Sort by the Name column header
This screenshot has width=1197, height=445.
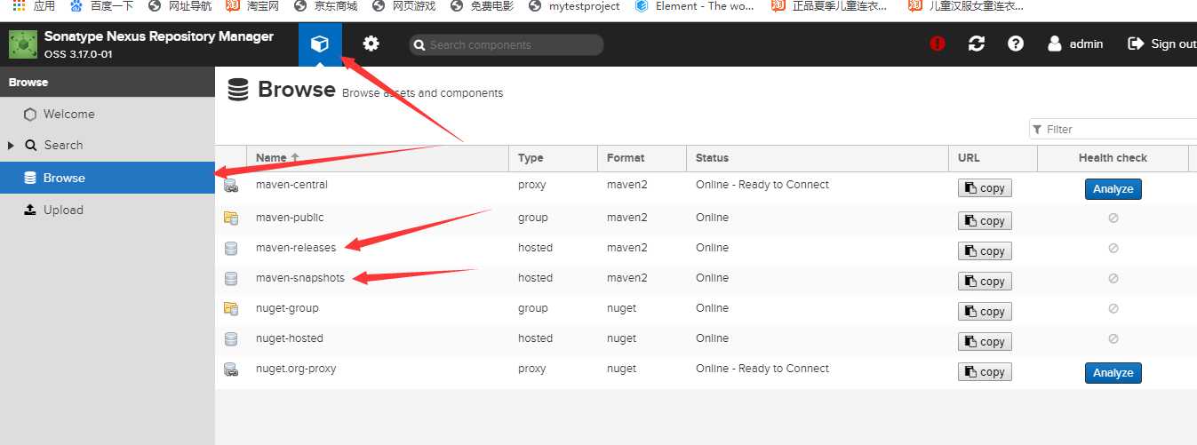(378, 158)
